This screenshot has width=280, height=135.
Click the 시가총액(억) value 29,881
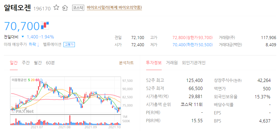pyautogui.click(x=196, y=97)
